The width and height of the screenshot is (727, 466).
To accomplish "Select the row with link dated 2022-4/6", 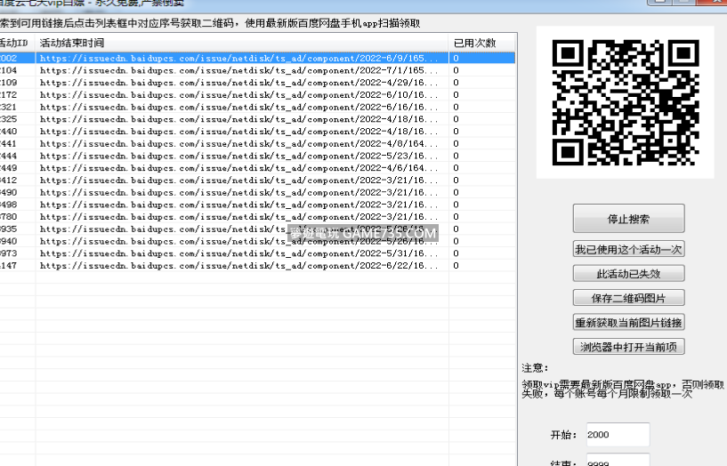I will tap(238, 168).
